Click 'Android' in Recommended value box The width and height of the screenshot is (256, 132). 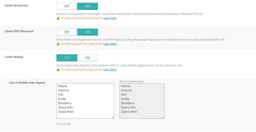pos(126,90)
